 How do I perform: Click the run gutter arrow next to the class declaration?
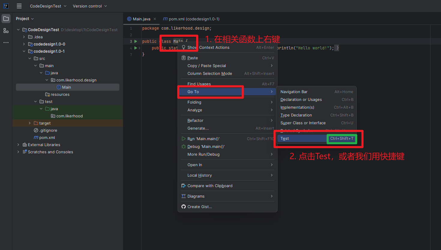click(136, 41)
